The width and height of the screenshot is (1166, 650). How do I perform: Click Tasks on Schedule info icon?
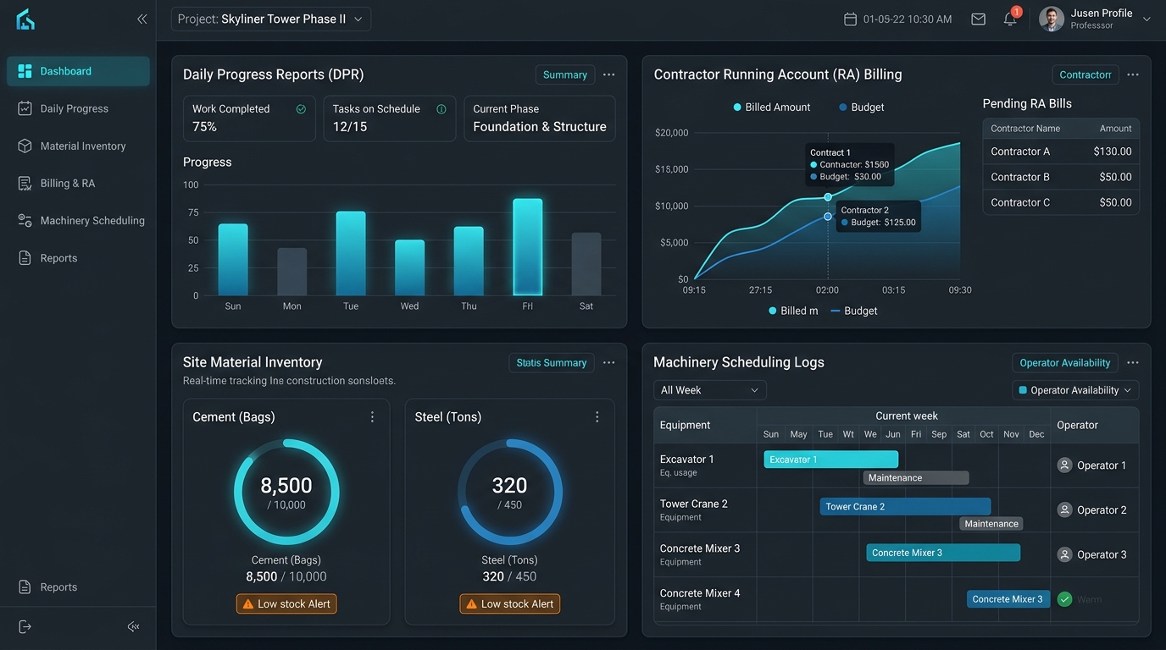click(x=441, y=109)
